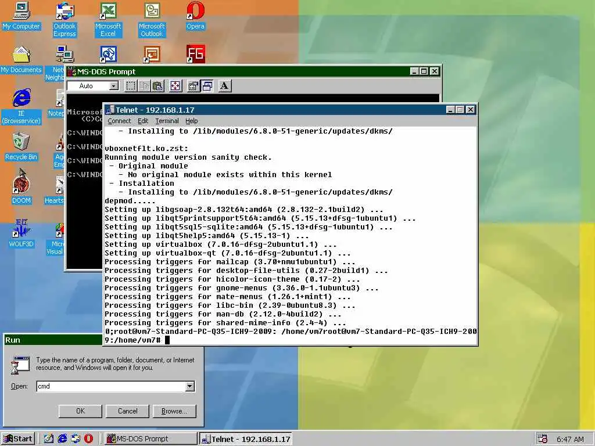Open the Microsoft Excel desktop shortcut
Image resolution: width=595 pixels, height=446 pixels.
[x=108, y=20]
